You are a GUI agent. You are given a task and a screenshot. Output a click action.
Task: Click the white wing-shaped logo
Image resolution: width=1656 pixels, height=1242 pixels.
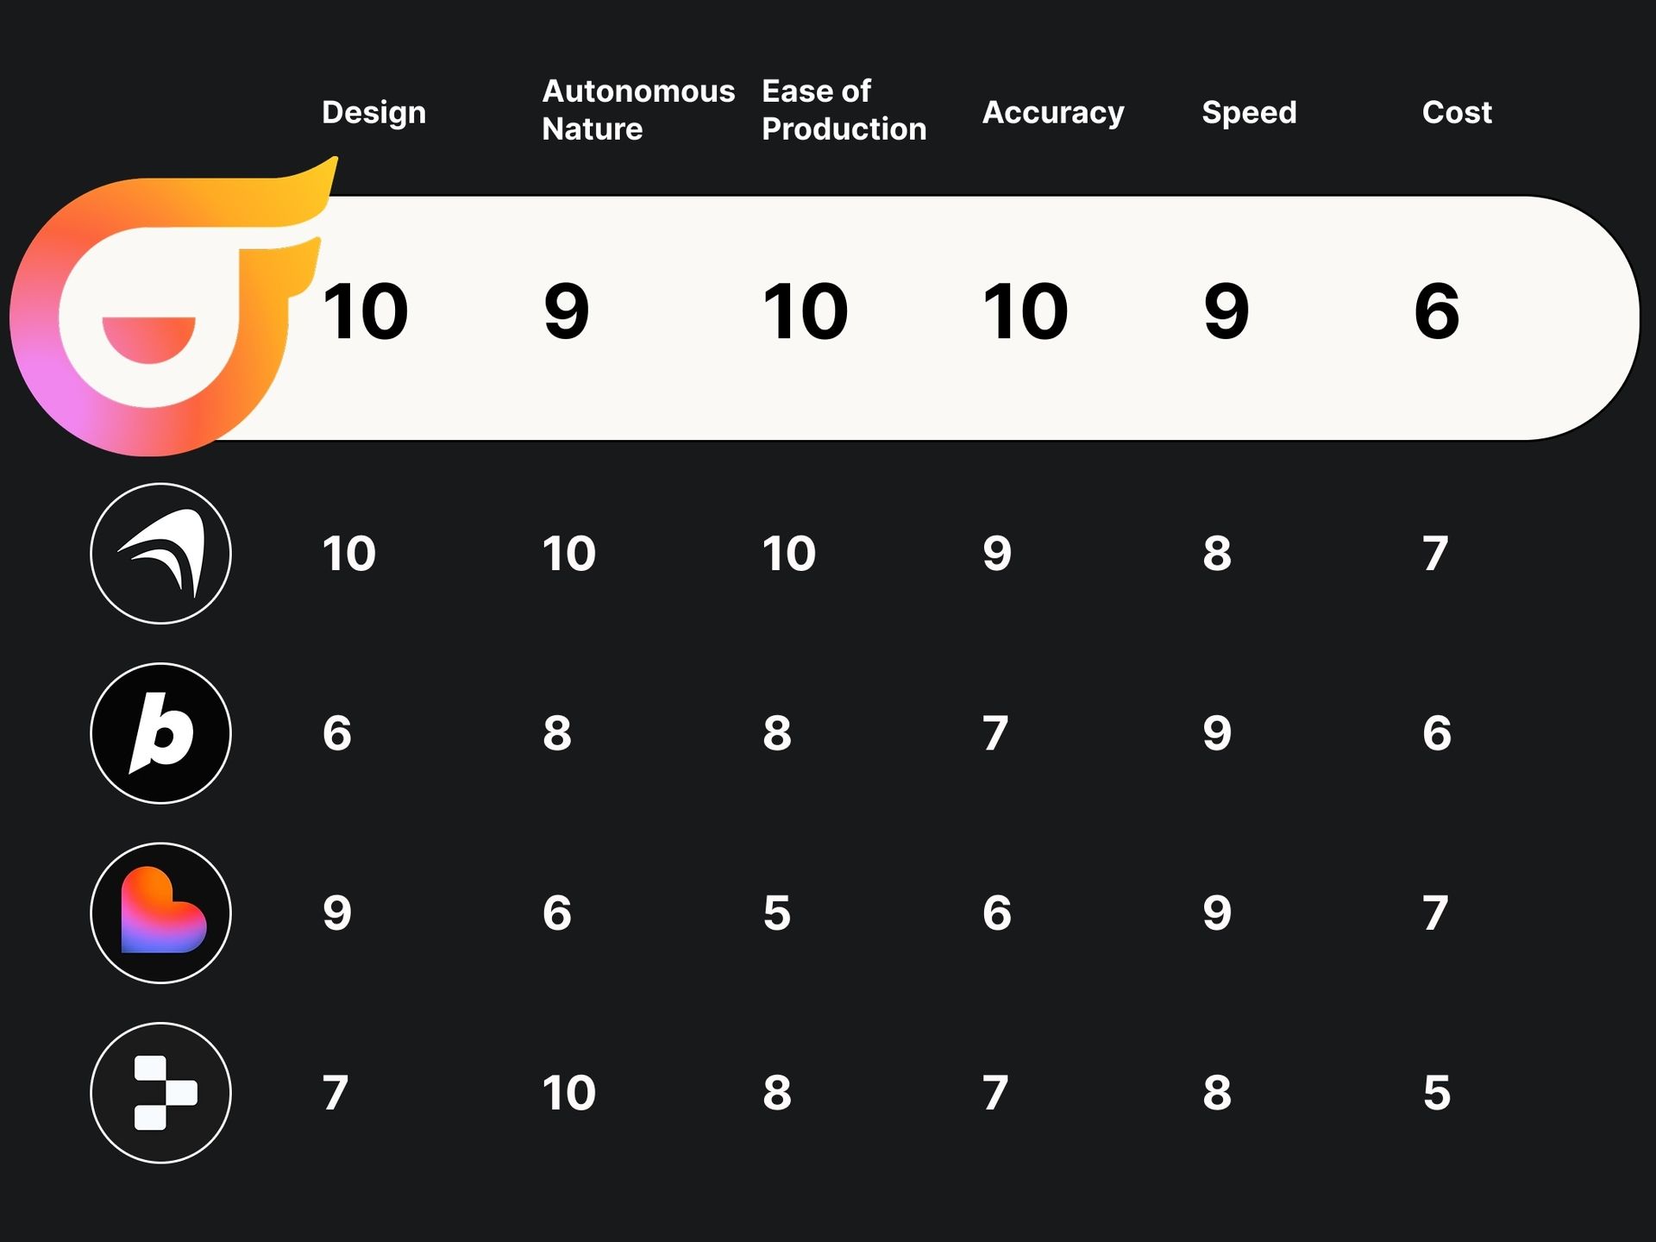160,553
